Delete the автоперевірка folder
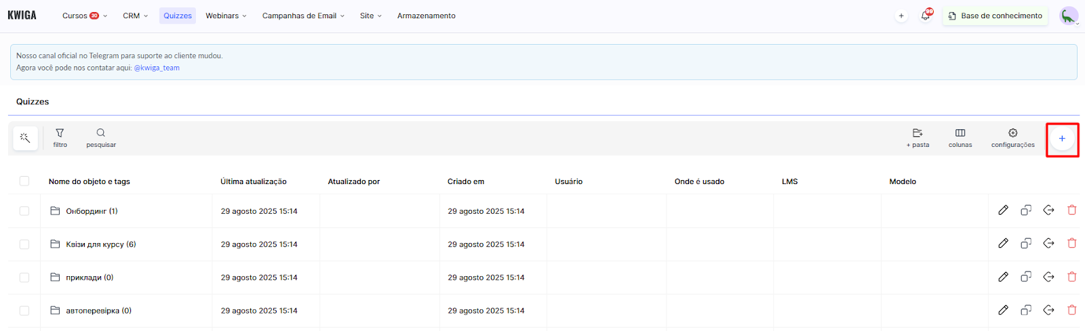 point(1071,310)
